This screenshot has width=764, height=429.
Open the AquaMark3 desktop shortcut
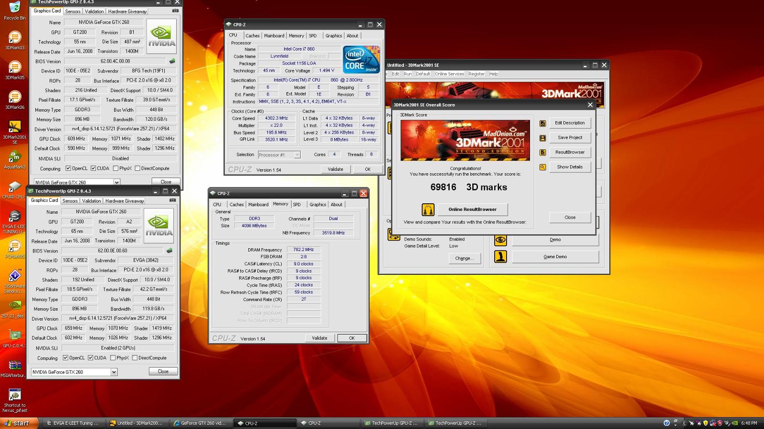pos(15,159)
